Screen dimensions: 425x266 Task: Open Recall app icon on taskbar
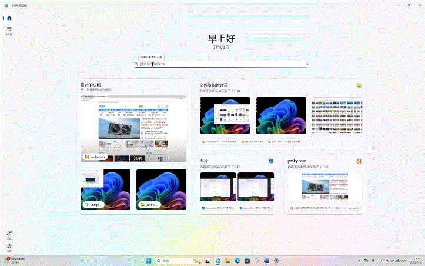218,261
